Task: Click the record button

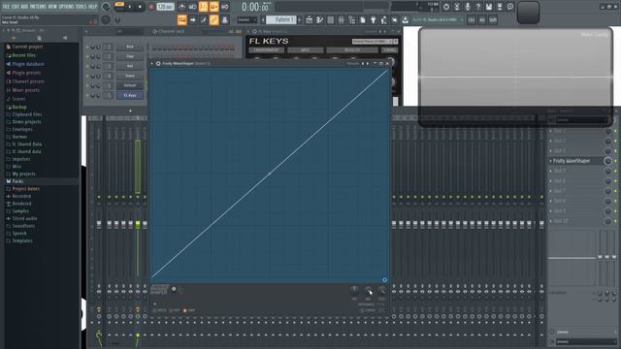Action: [x=151, y=7]
